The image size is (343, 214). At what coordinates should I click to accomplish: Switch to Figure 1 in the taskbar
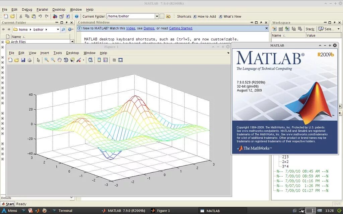161,211
